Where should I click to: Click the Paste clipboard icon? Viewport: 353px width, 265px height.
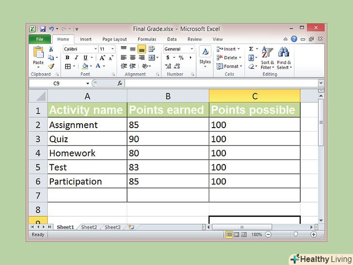[x=38, y=52]
